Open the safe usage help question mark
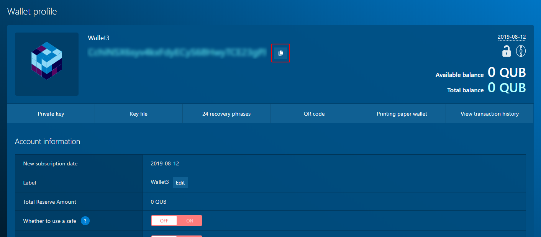541x237 pixels. tap(85, 221)
